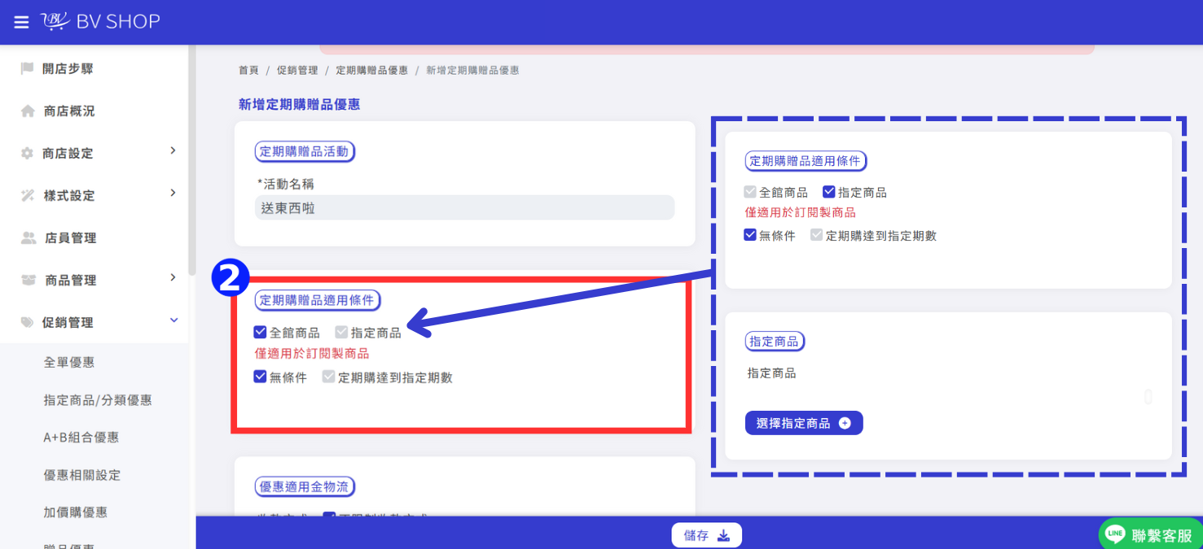
Task: Open the hamburger menu icon
Action: (21, 22)
